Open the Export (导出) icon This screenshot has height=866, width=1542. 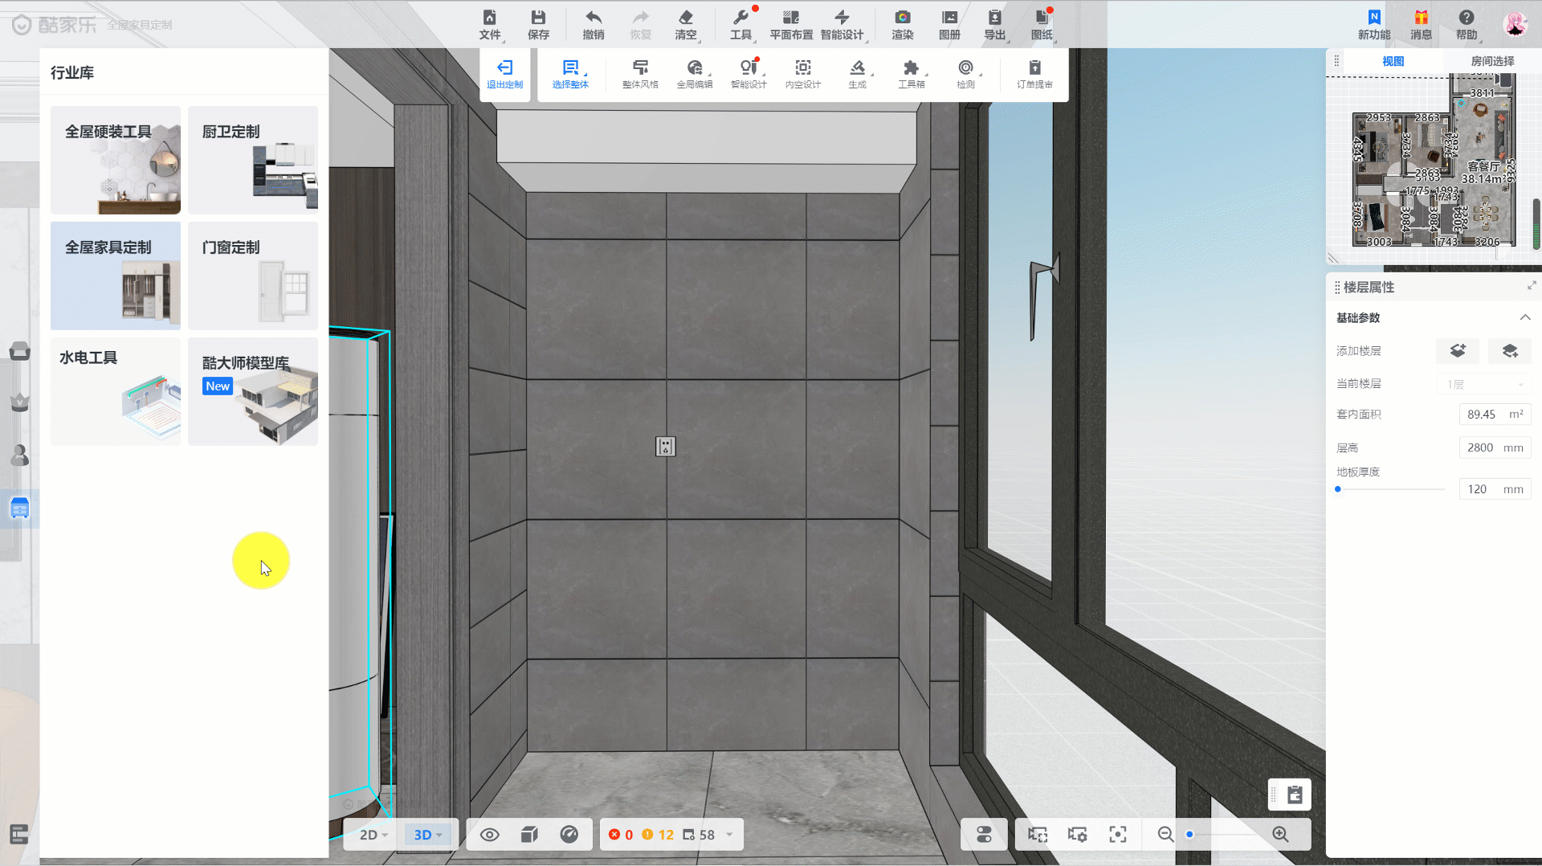994,24
